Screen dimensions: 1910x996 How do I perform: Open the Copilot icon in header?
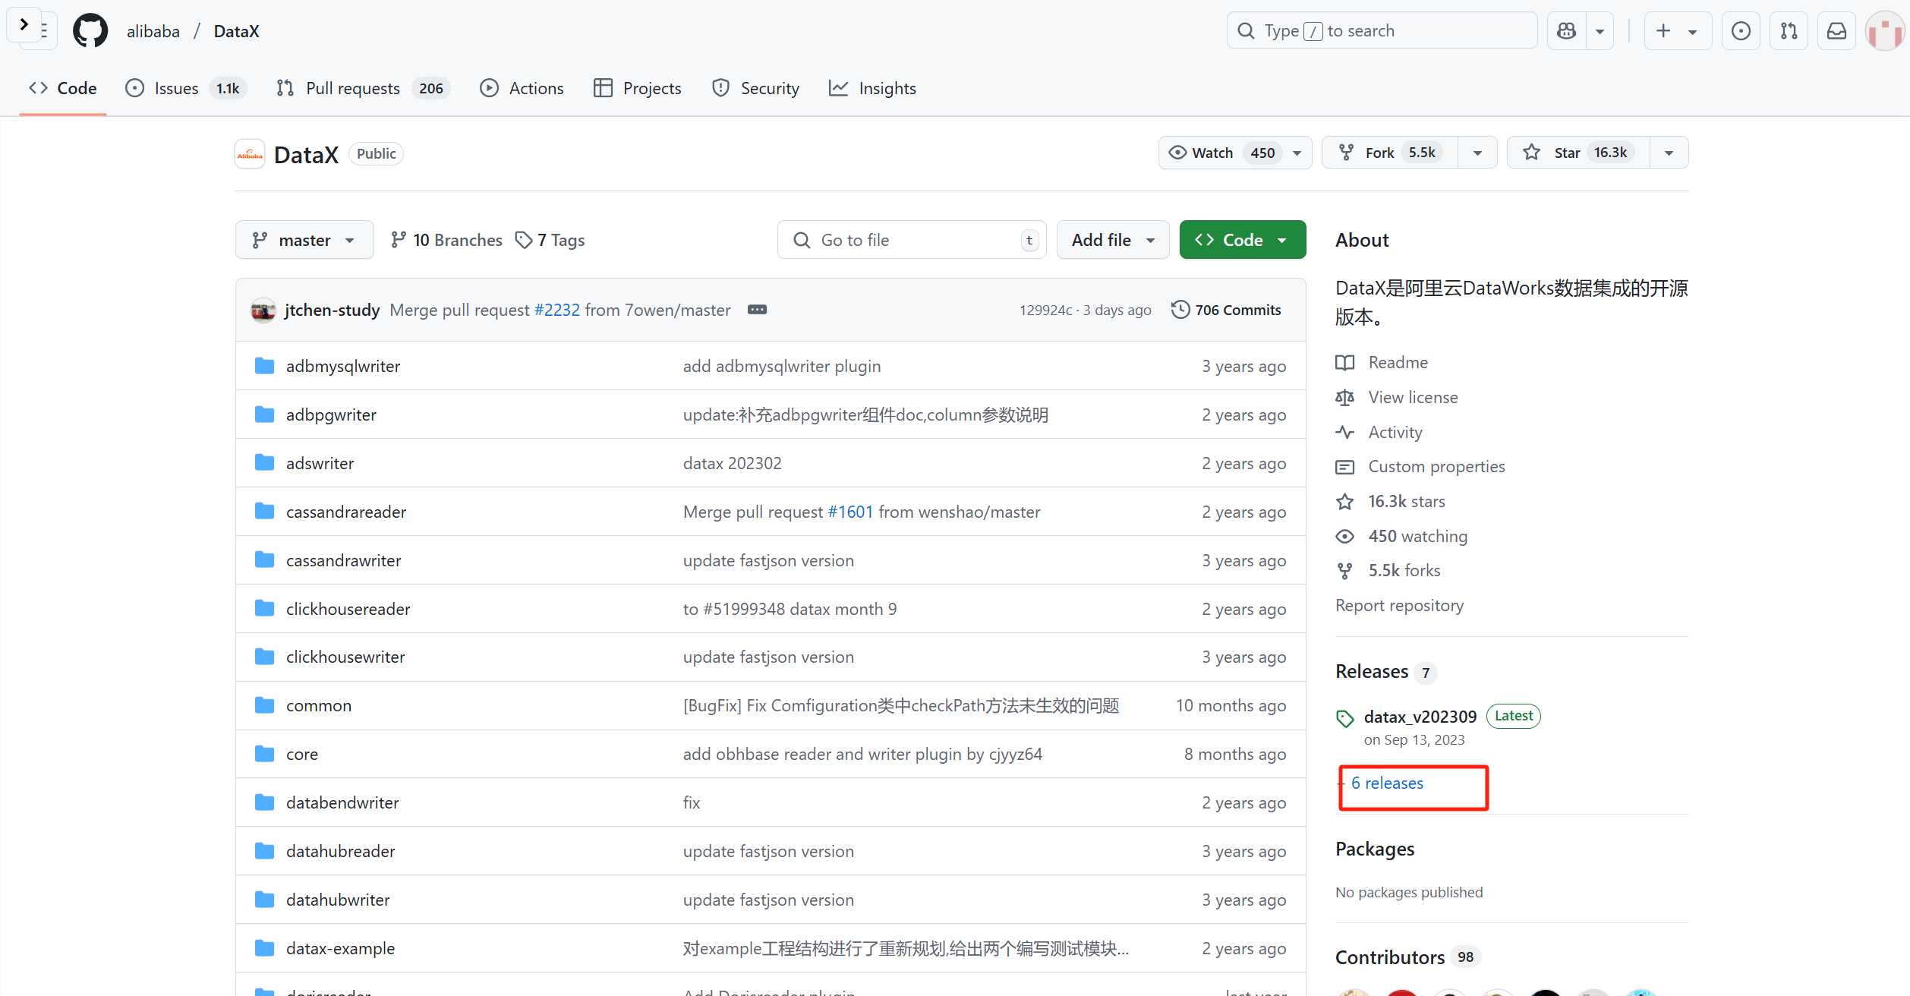[1567, 31]
